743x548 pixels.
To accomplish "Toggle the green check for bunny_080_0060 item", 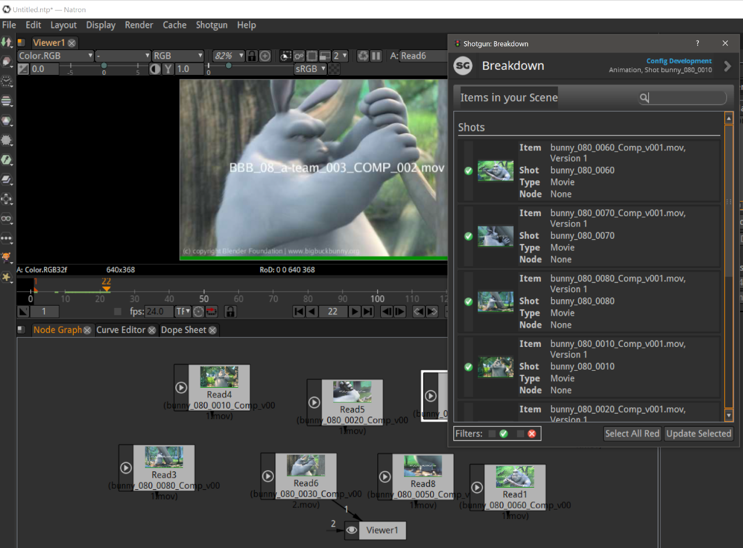I will [x=468, y=171].
